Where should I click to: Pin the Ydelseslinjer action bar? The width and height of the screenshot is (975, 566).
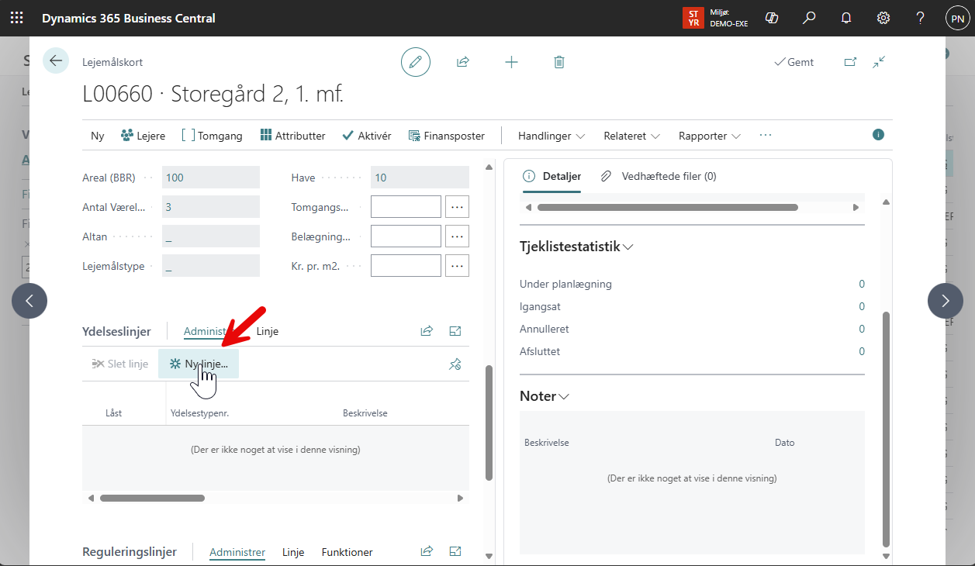(455, 364)
